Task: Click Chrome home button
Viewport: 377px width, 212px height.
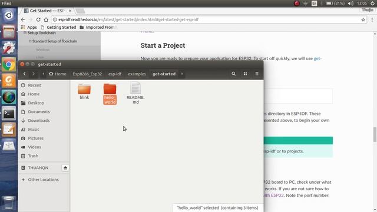Action: pyautogui.click(x=46, y=19)
